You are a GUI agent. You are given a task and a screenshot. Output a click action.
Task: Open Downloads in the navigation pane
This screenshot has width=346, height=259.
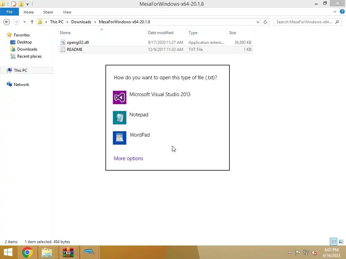pos(27,49)
